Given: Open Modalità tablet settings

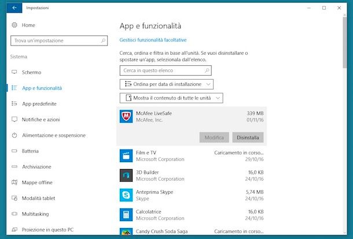Looking at the screenshot, I should (x=39, y=198).
